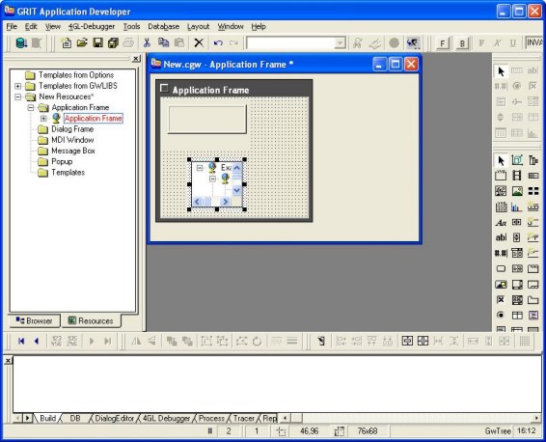Select the abl edit field tool in lower palette
The image size is (546, 442).
coord(501,238)
